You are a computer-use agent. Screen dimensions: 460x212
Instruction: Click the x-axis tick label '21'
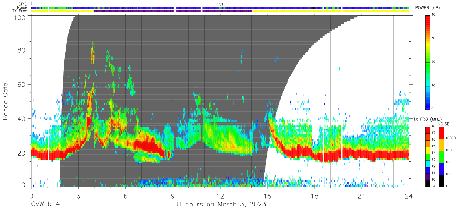pos(361,196)
